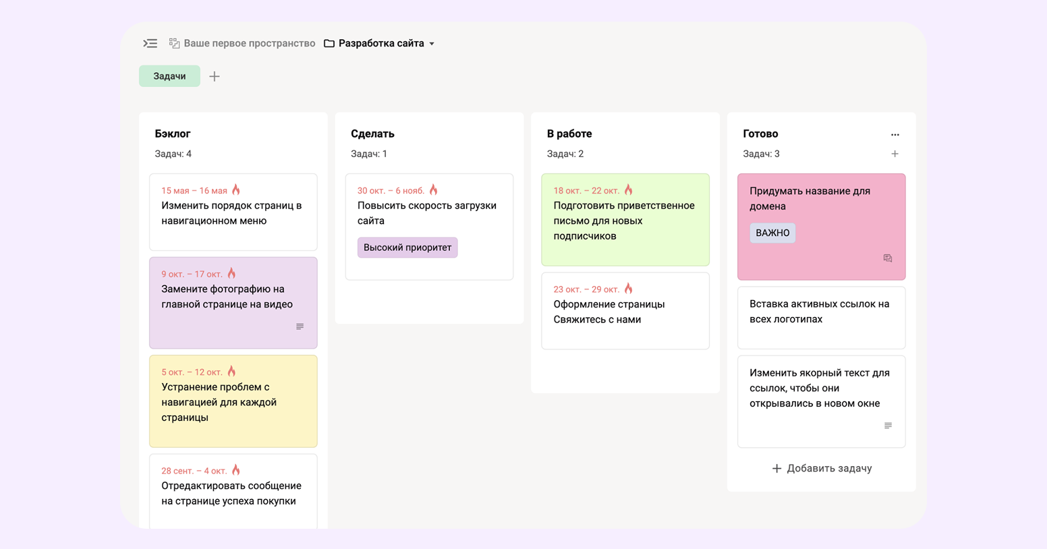
Task: Click description icon on the anchor text card
Action: 888,426
